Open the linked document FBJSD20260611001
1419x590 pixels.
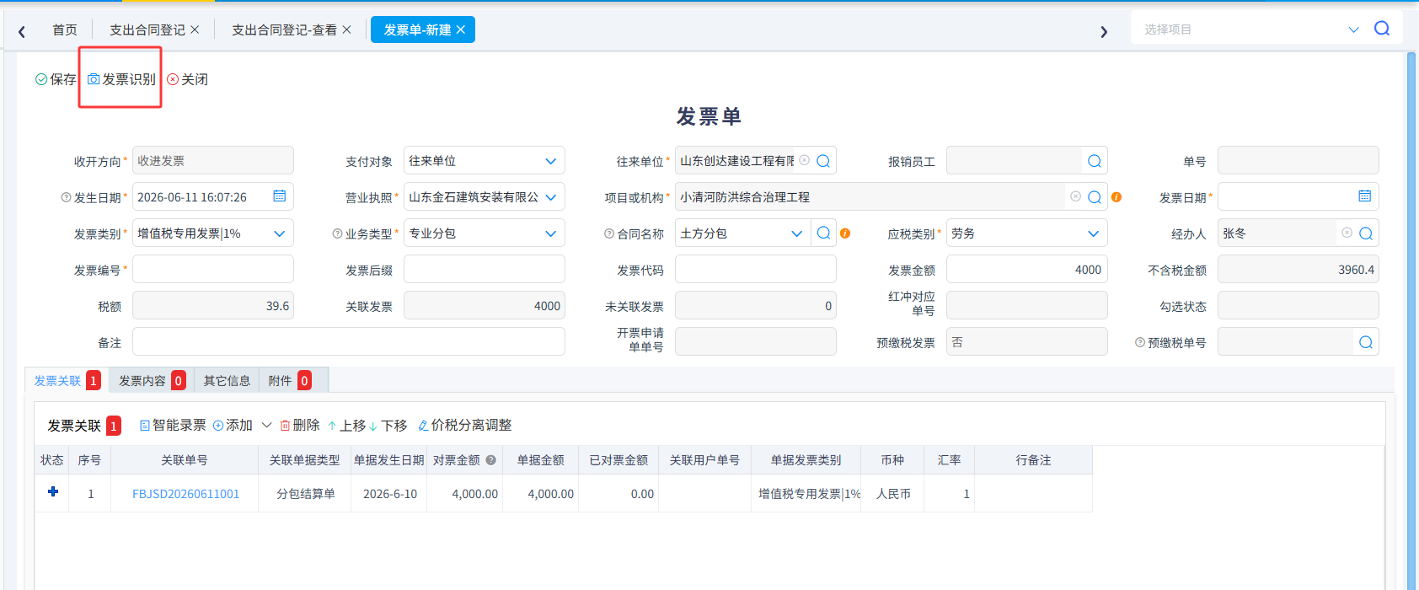(185, 494)
